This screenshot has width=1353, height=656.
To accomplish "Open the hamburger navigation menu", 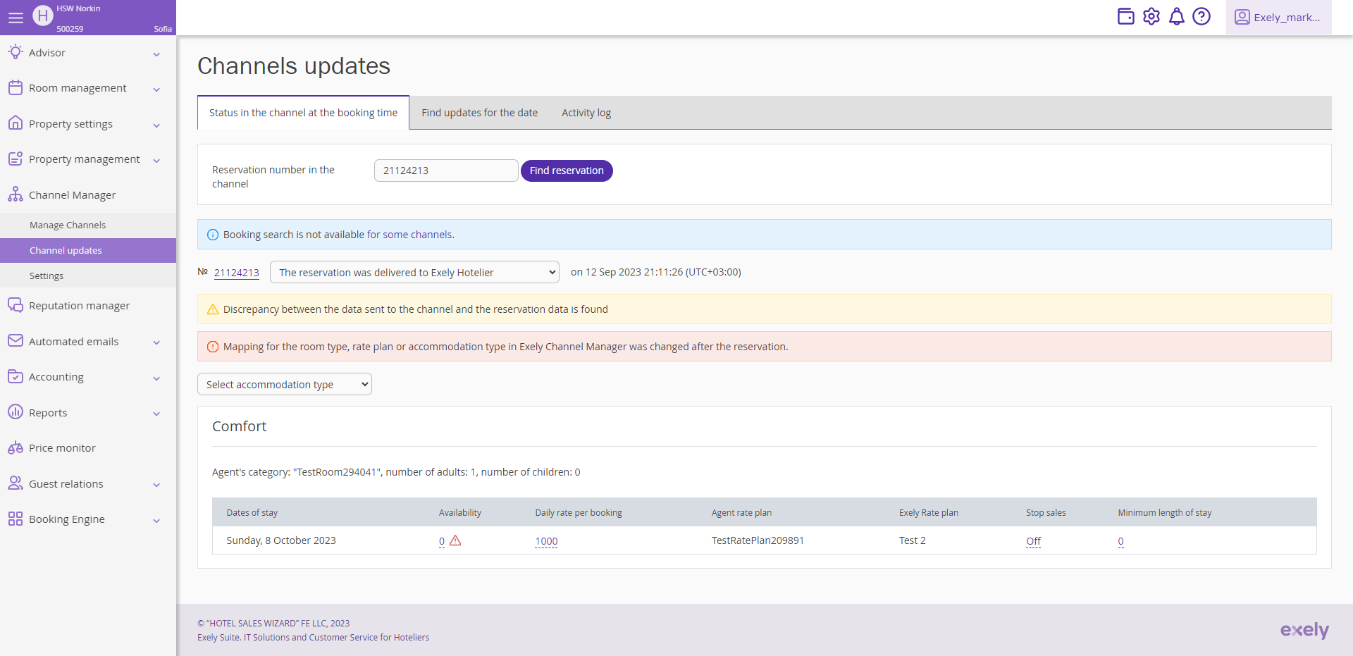I will click(16, 18).
